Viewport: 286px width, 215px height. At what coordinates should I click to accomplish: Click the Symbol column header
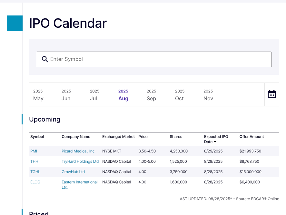(x=37, y=137)
